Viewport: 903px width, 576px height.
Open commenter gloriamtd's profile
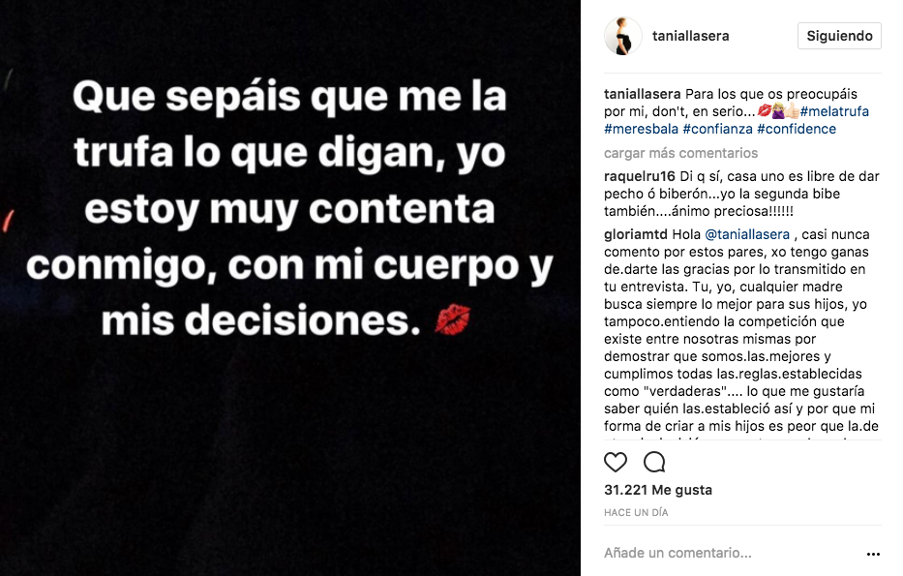click(x=636, y=234)
